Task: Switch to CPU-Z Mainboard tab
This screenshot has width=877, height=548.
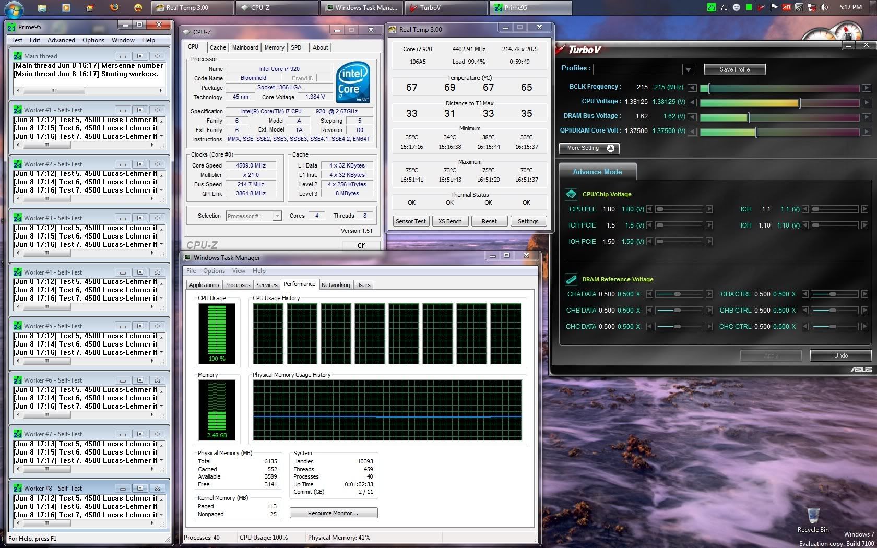Action: [x=245, y=47]
